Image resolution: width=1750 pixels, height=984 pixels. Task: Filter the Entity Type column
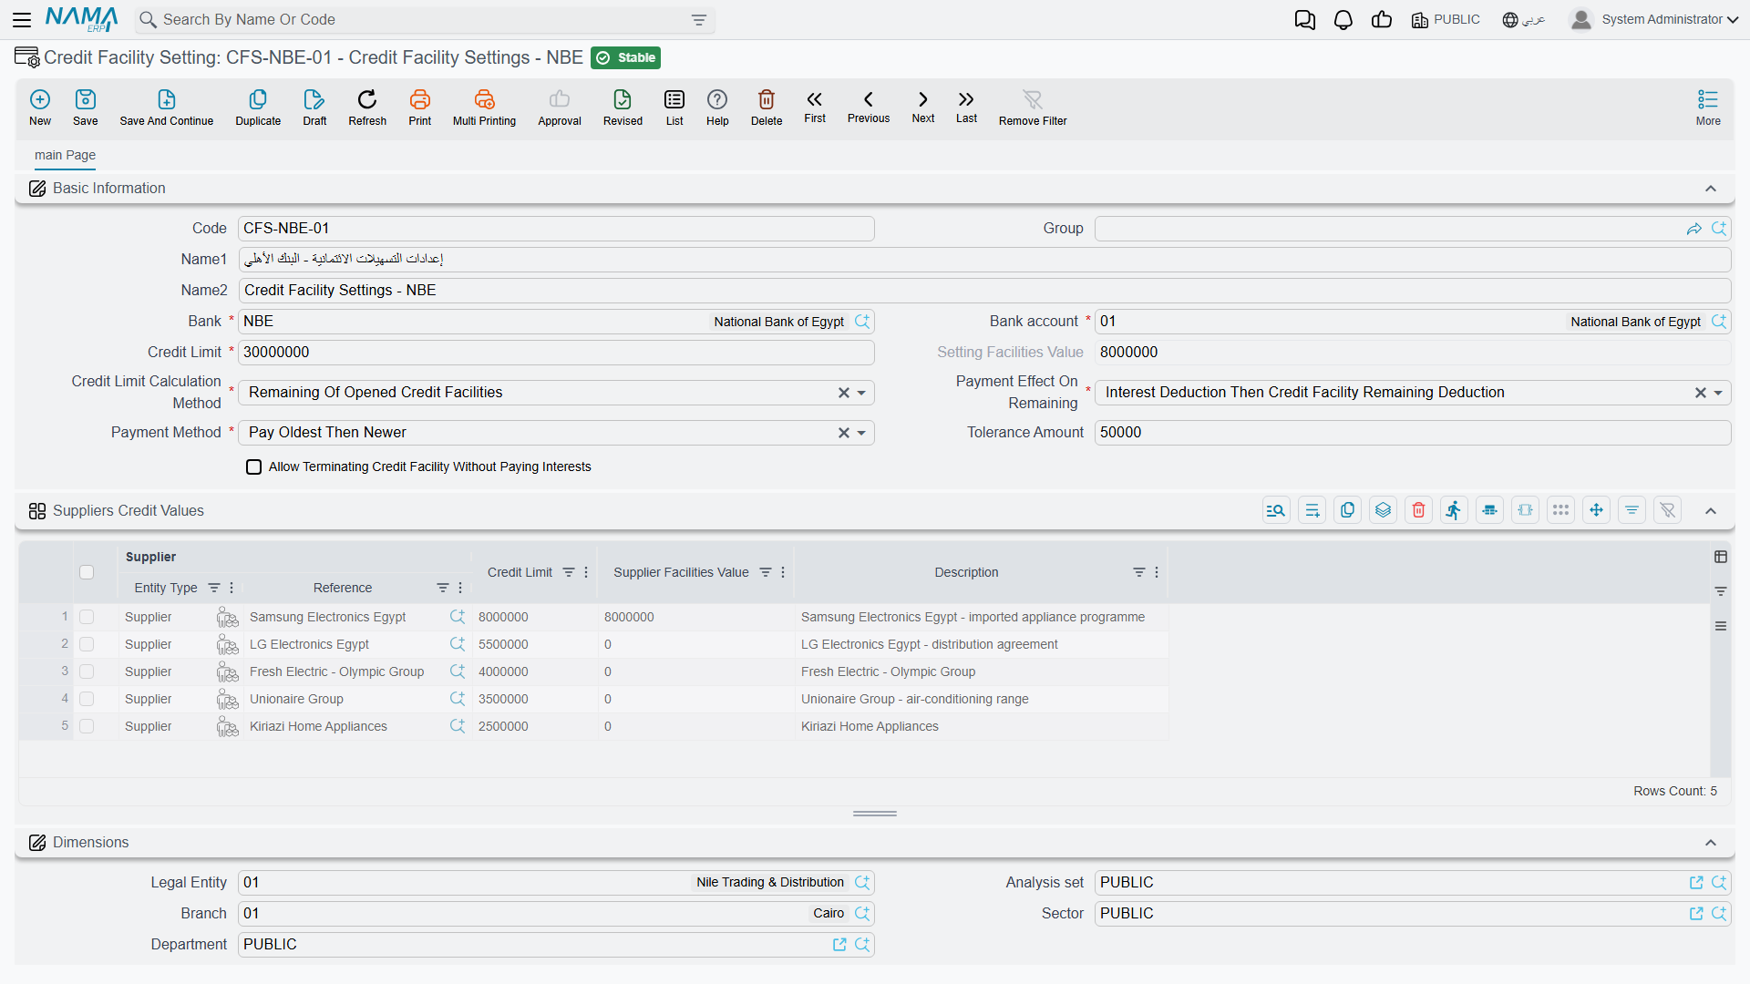pos(214,588)
